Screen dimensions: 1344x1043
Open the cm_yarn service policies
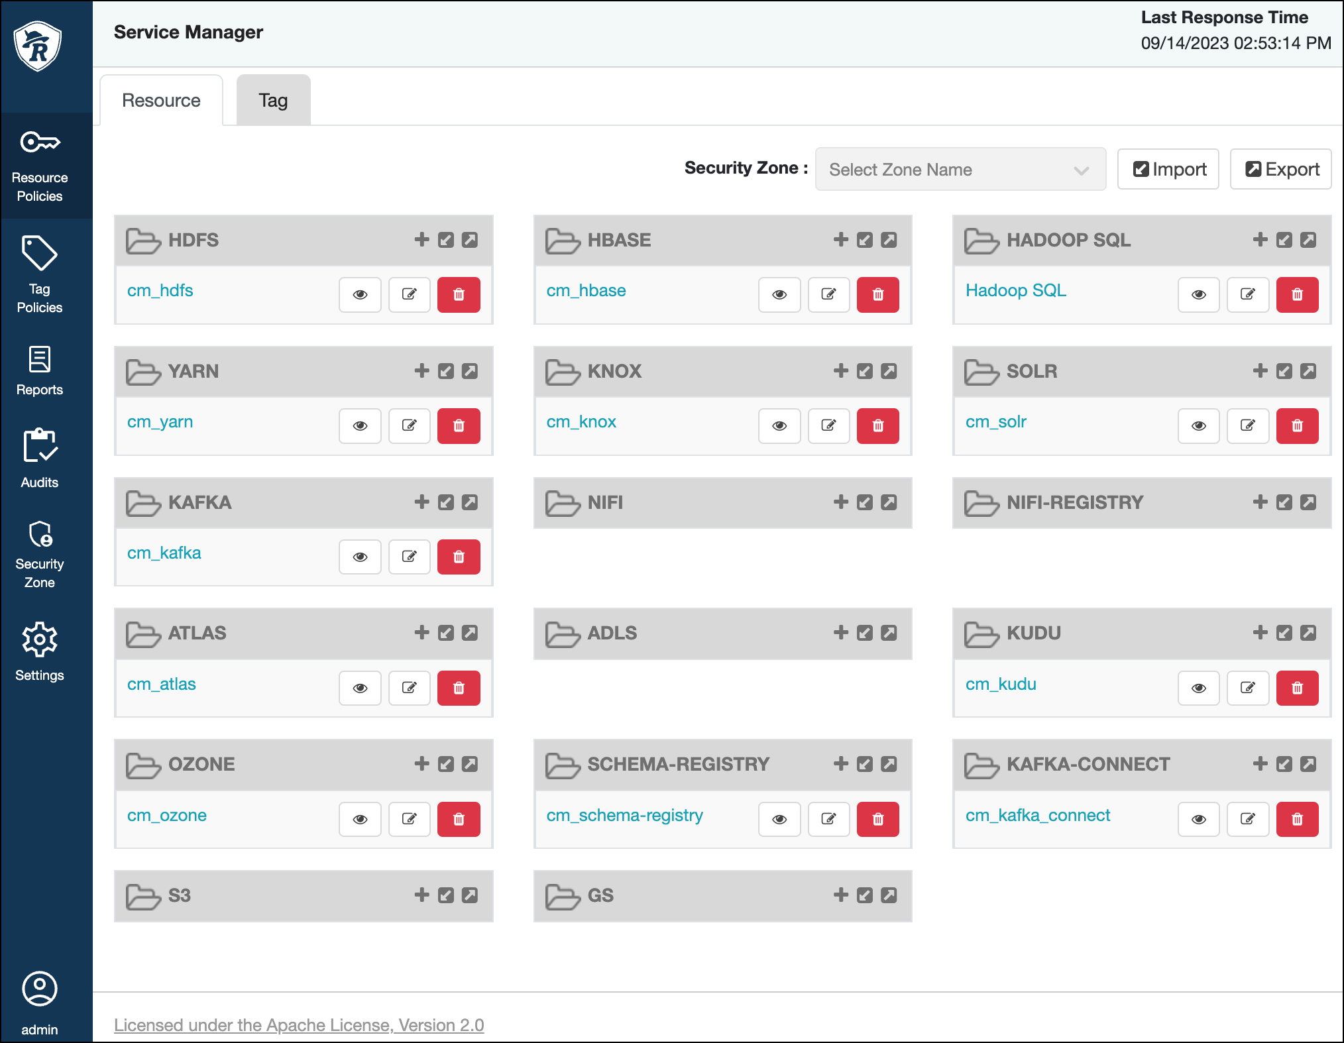pos(160,421)
